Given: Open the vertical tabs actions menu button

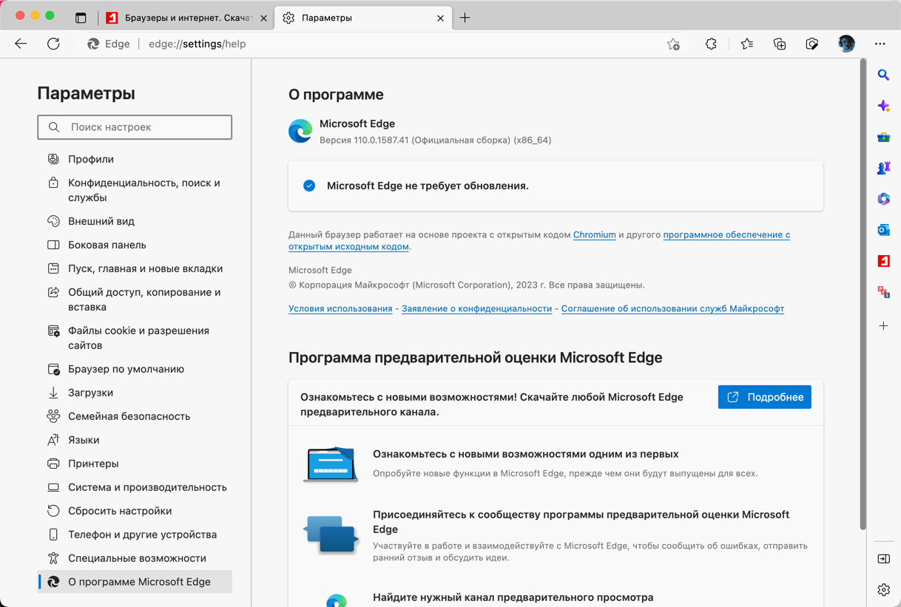Looking at the screenshot, I should [x=81, y=18].
